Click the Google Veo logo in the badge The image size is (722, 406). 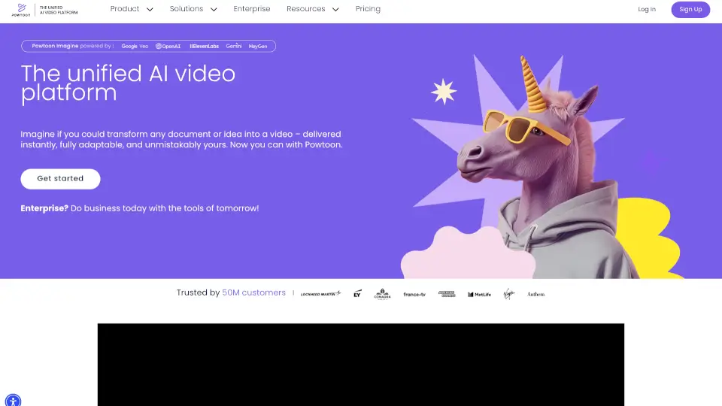pos(135,46)
